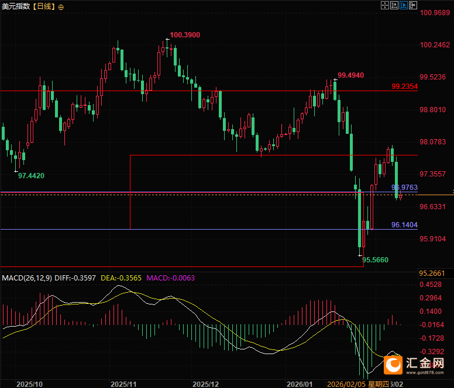Image resolution: width=454 pixels, height=388 pixels.
Task: Click -0.1728 on the MACD axis
Action: click(x=432, y=338)
